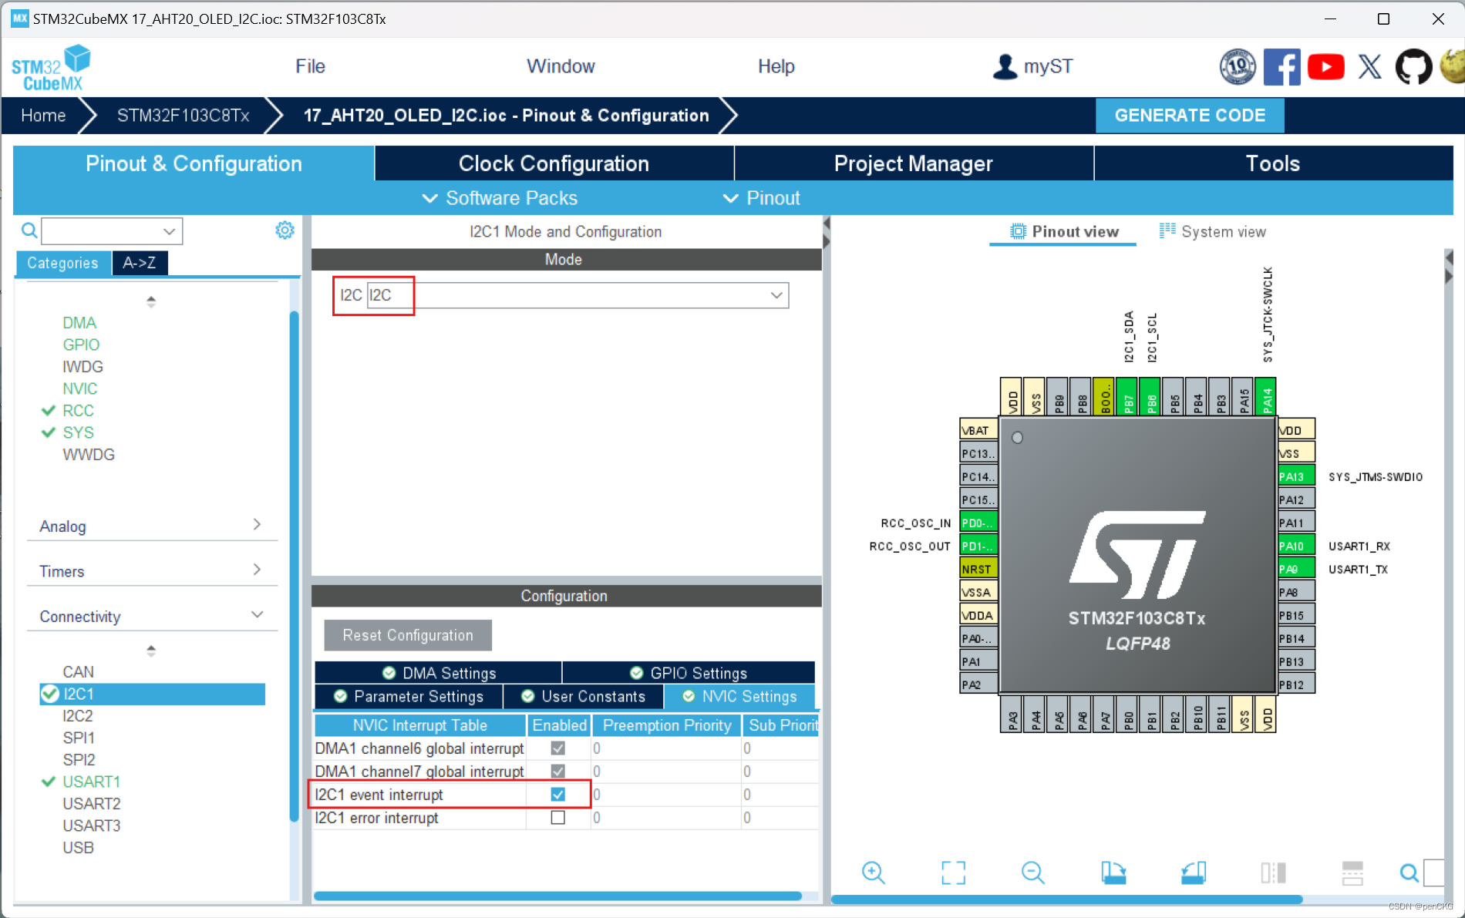
Task: Select the PD0 oscillator-in pin
Action: coord(978,523)
